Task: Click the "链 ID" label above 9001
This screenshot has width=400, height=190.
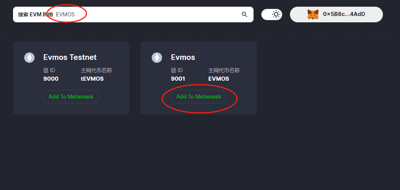Action: 177,70
